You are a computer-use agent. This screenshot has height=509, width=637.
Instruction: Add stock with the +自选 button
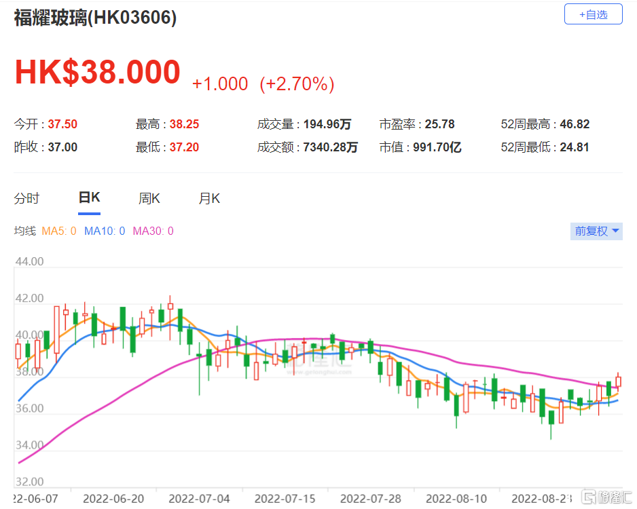tap(593, 14)
